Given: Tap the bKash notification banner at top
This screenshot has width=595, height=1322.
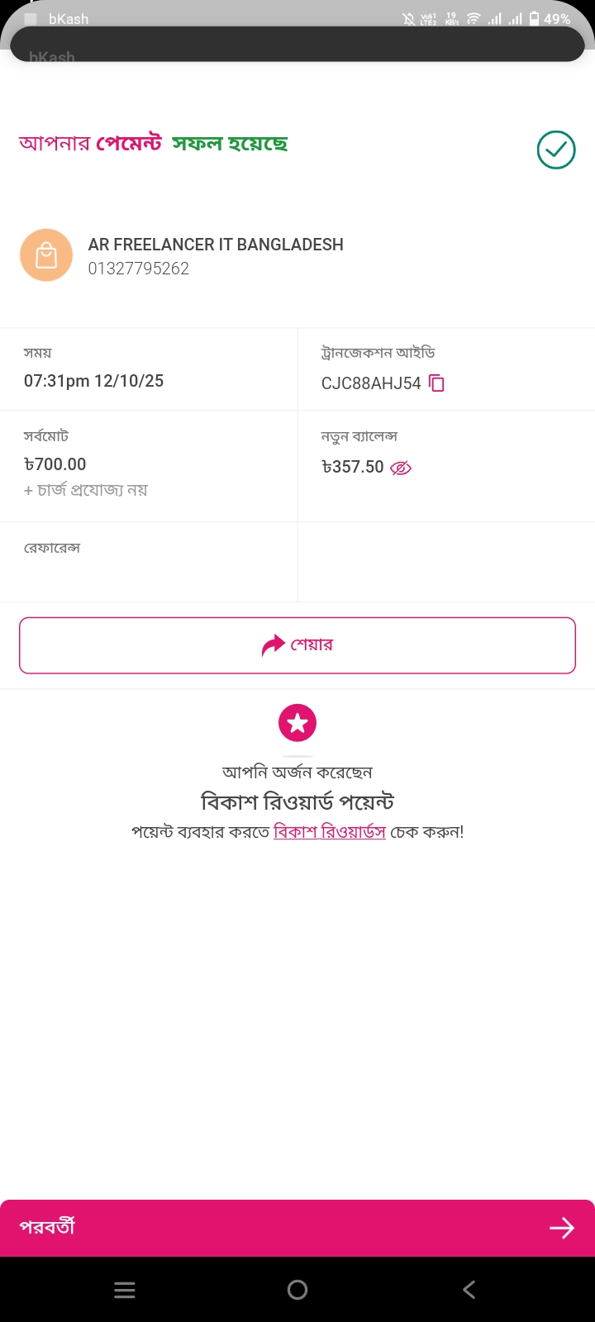Looking at the screenshot, I should (297, 43).
